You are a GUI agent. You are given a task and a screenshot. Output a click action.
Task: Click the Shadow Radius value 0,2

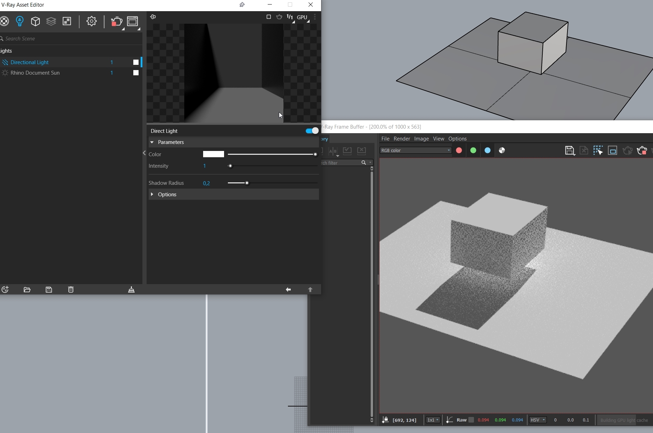pos(207,183)
